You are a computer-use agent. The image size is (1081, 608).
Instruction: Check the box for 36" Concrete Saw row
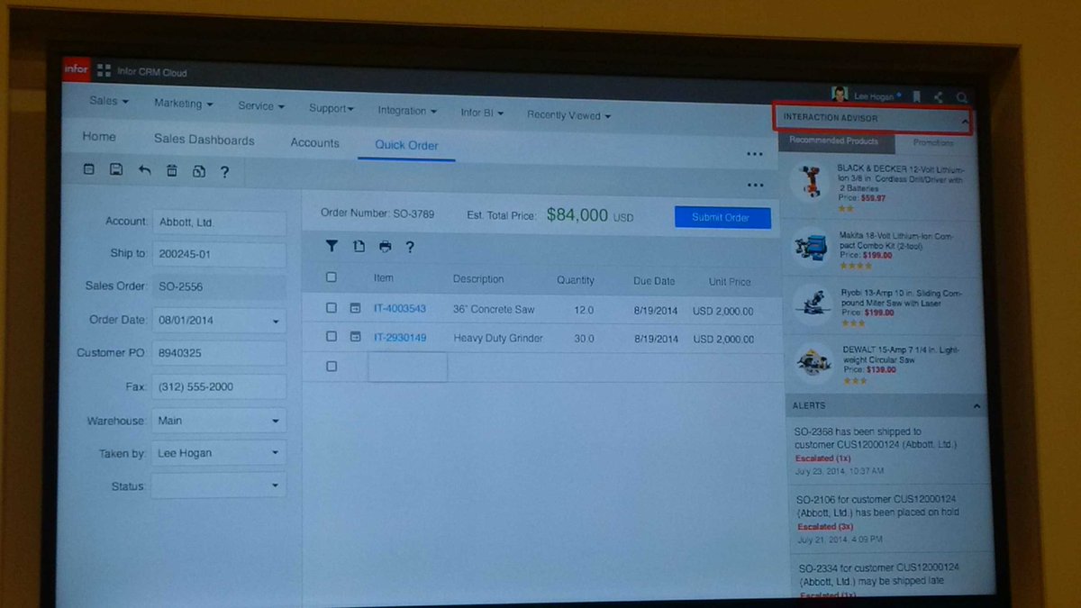(332, 308)
